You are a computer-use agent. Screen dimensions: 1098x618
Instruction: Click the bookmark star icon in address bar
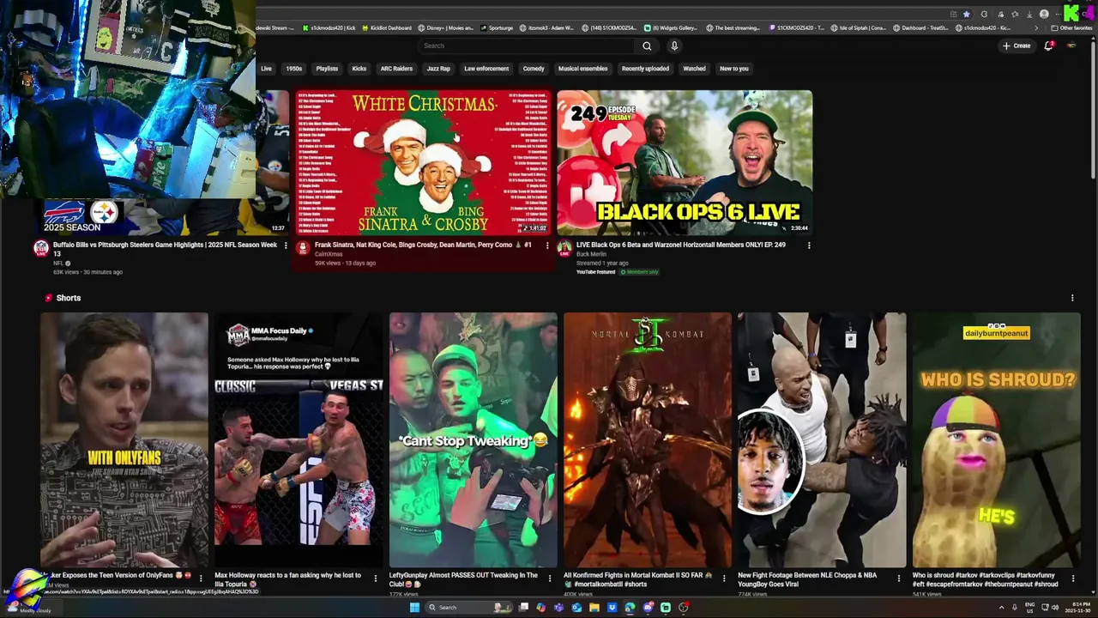(967, 14)
